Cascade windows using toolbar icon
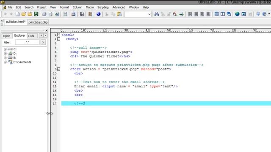Image resolution: width=271 pixels, height=152 pixels. (229, 14)
